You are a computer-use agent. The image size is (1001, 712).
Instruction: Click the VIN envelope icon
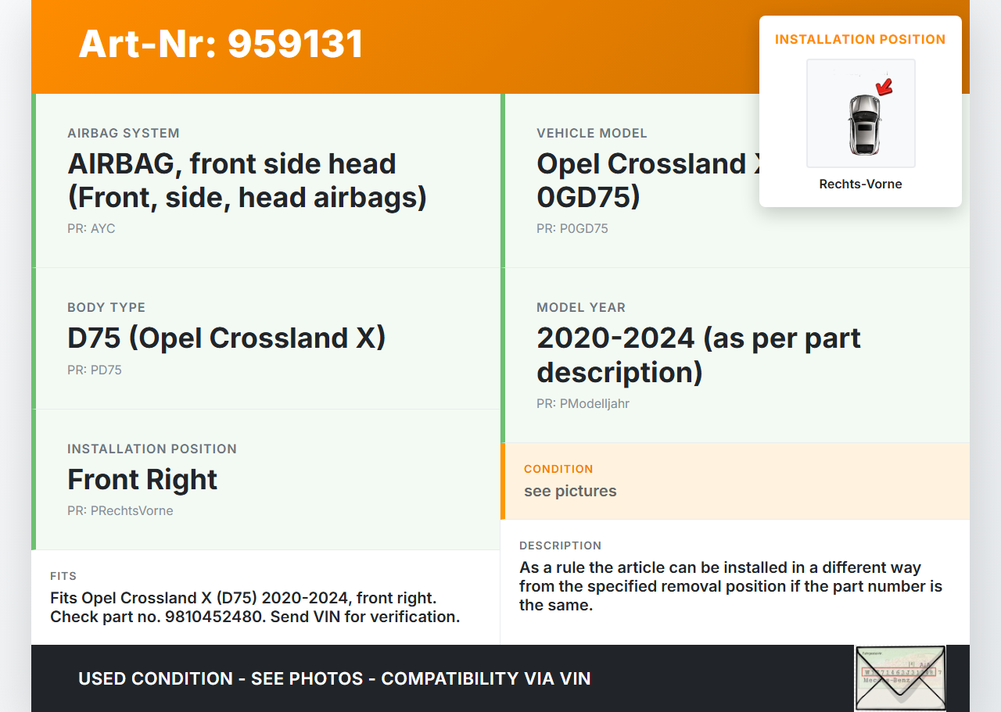(900, 677)
